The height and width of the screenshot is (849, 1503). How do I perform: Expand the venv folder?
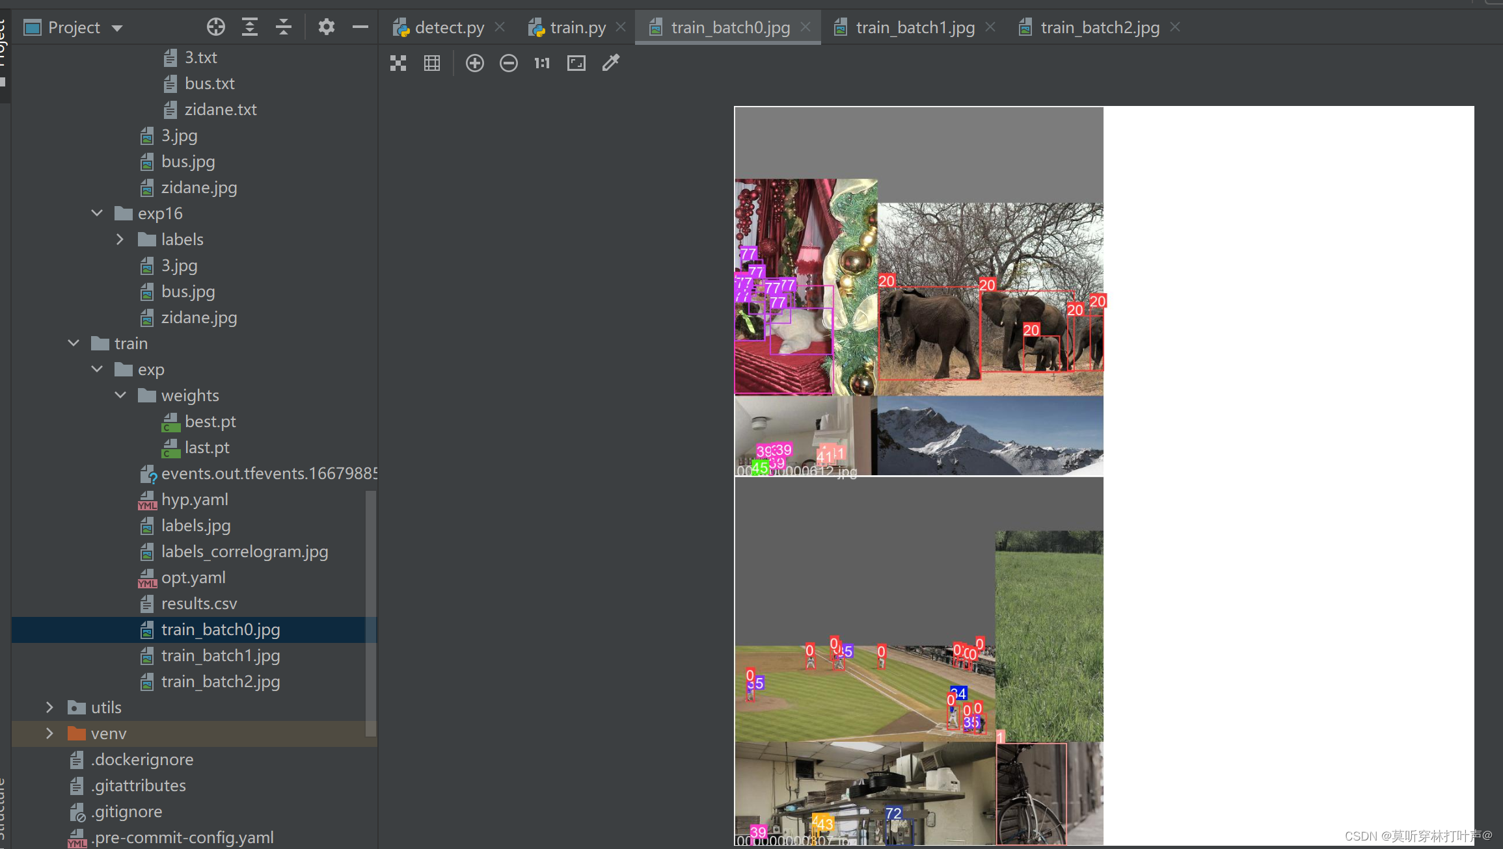[49, 733]
